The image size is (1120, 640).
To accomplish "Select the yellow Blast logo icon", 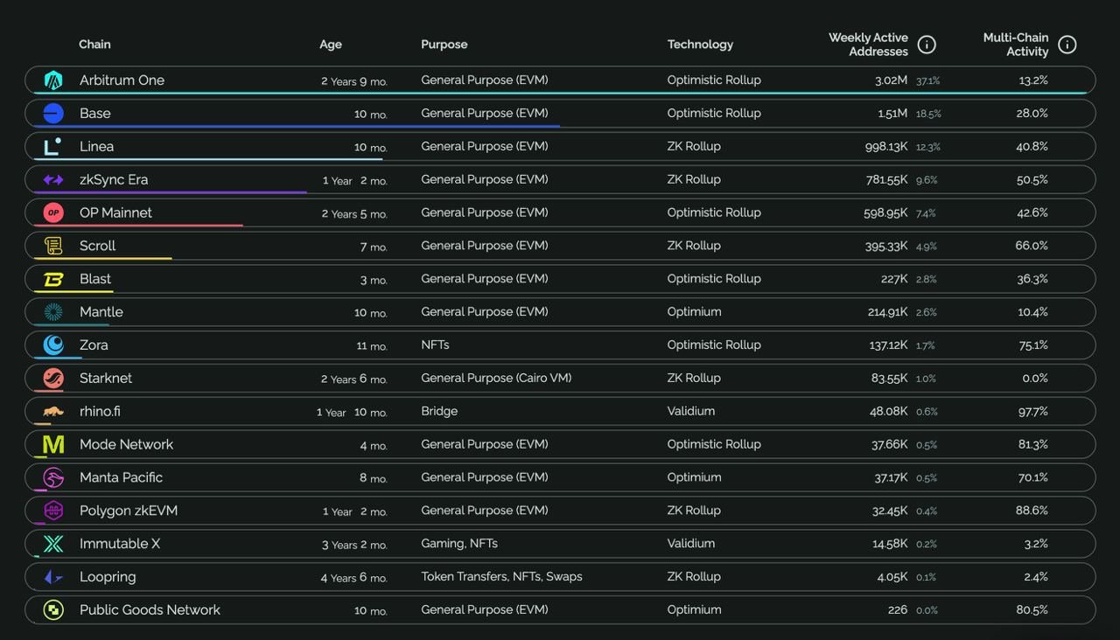I will click(53, 279).
